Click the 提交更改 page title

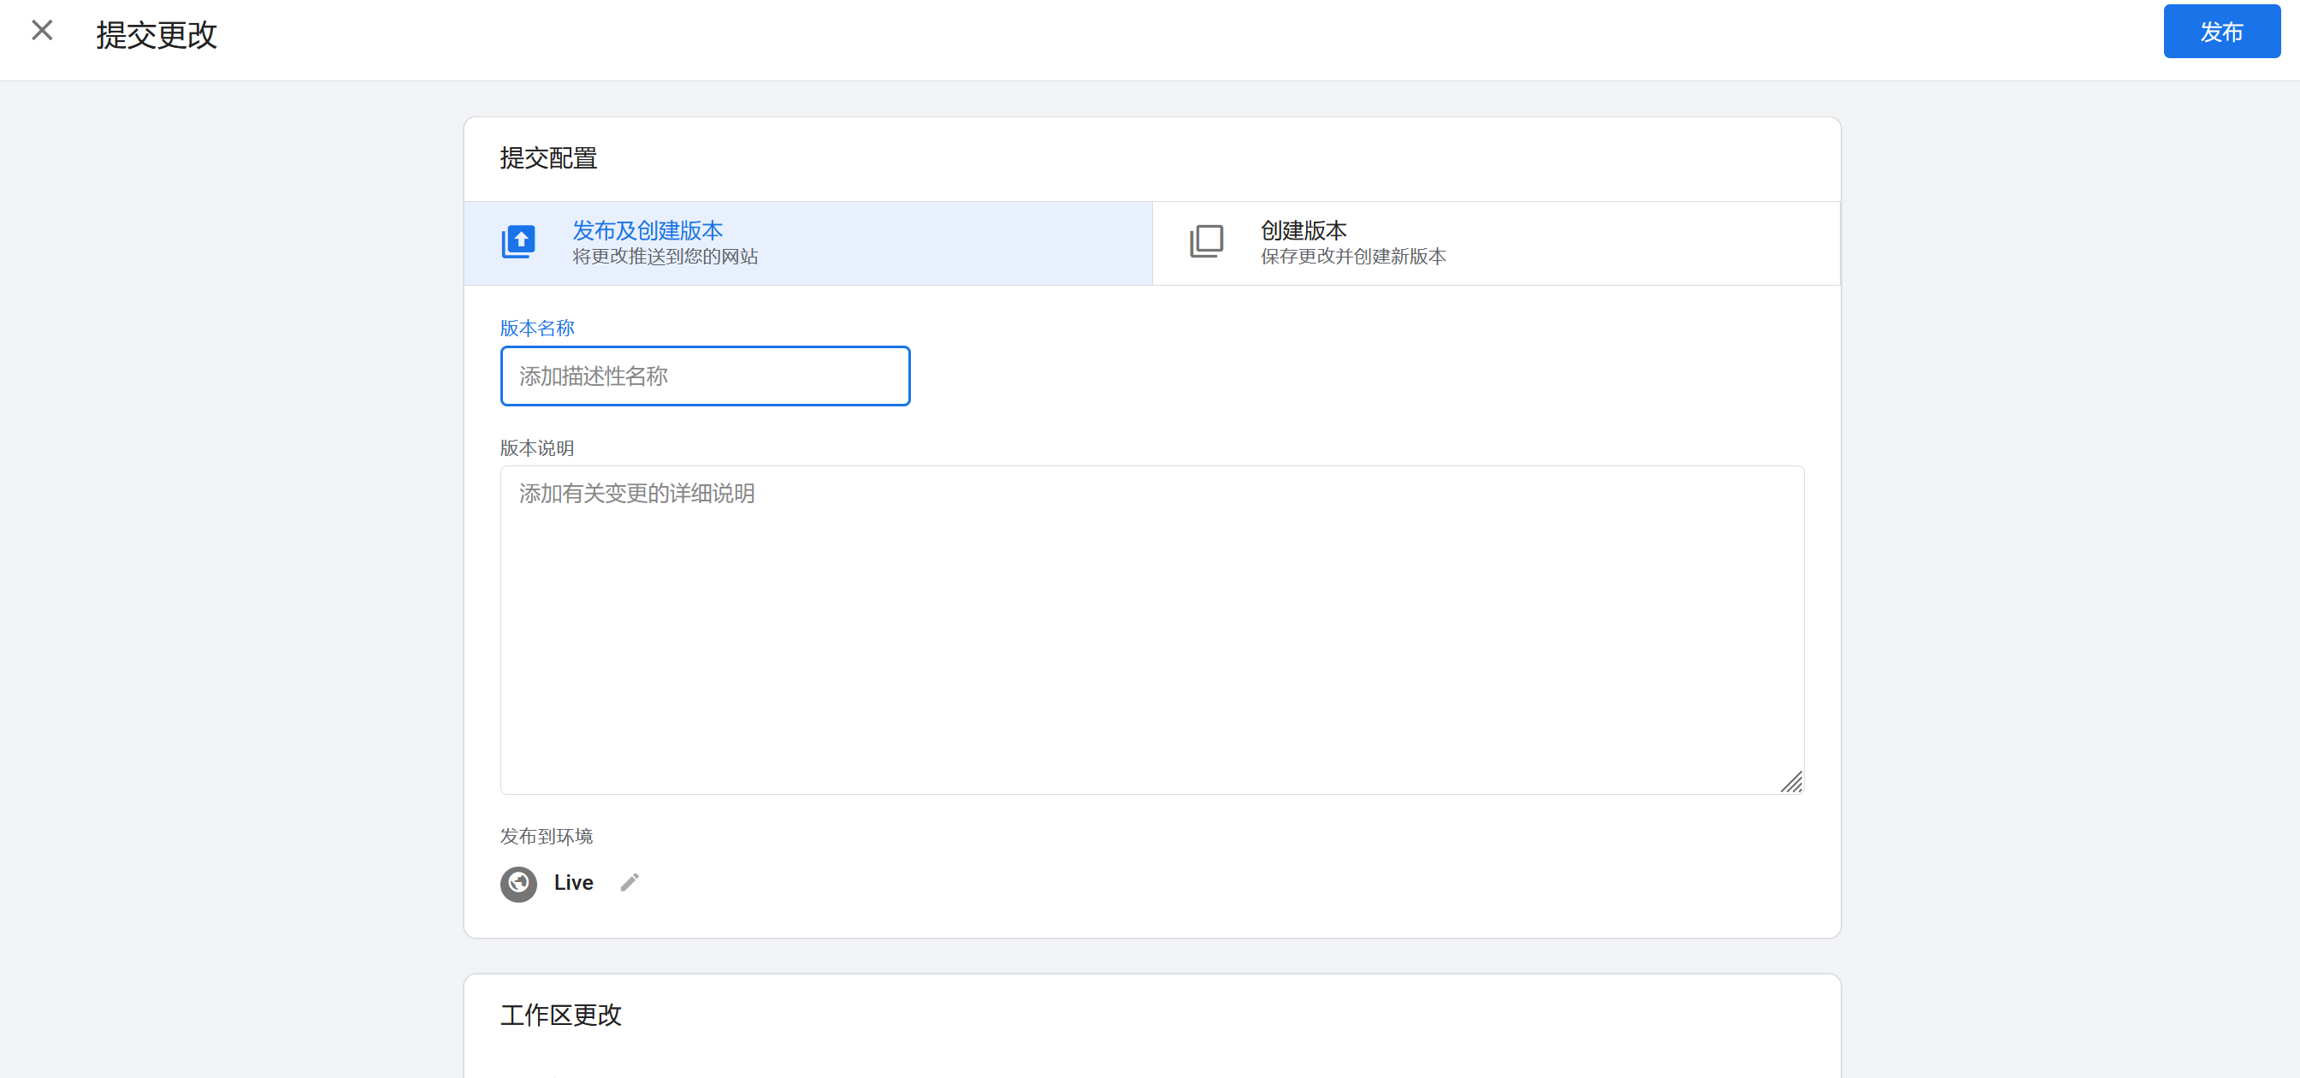[157, 35]
